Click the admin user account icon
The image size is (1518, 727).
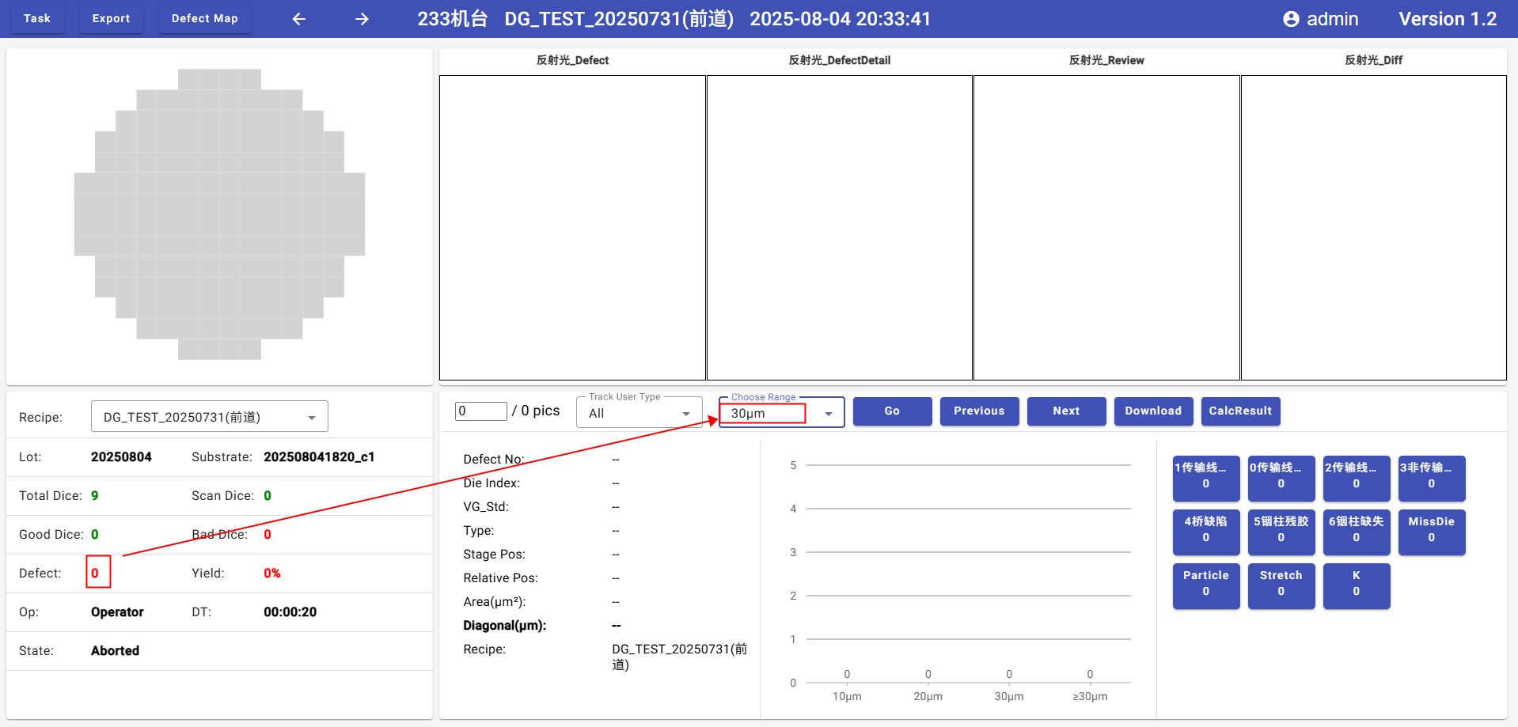pos(1291,19)
